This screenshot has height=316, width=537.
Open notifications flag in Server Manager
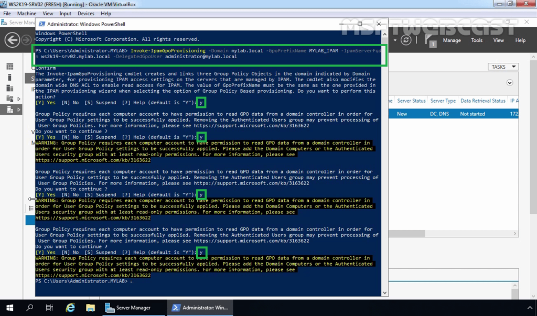click(429, 40)
